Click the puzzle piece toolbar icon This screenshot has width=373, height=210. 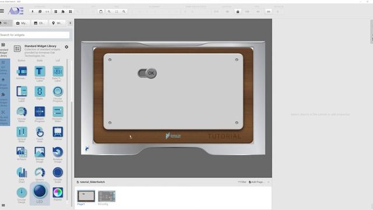click(x=63, y=12)
